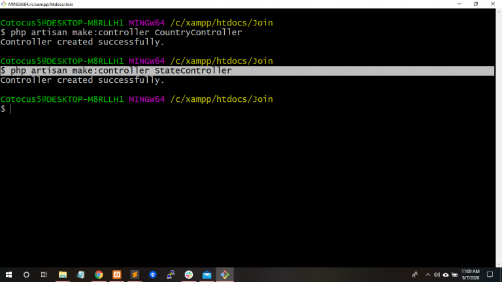Viewport: 502px width, 282px height.
Task: Open the XAMPP control panel taskbar icon
Action: pos(117,274)
